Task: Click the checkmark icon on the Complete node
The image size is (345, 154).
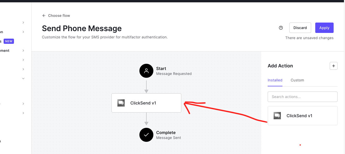Action: [146, 135]
